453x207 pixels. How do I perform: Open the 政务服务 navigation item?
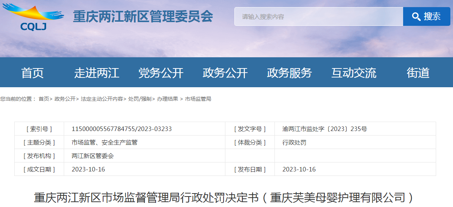coord(289,73)
